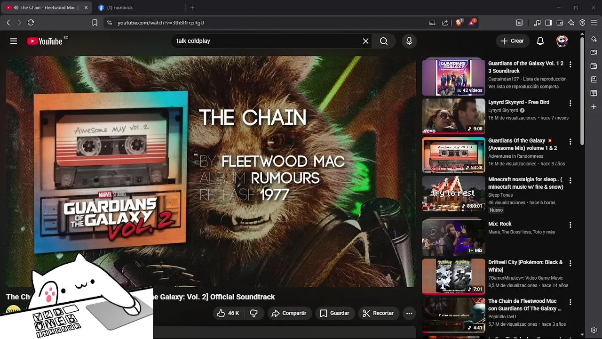
Task: Click the Lynyrd Skynyrd channel name
Action: [x=503, y=110]
